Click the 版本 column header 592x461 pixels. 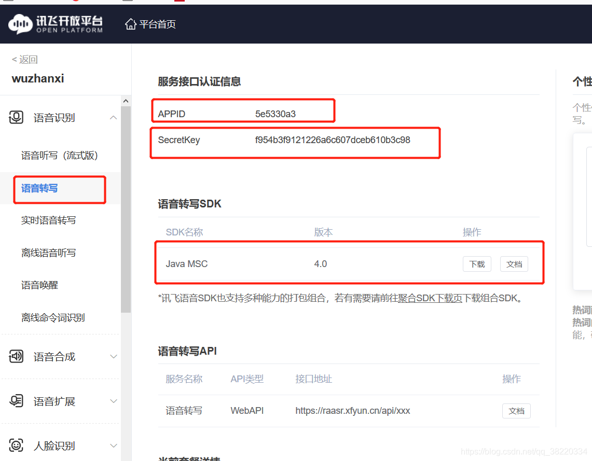point(323,232)
